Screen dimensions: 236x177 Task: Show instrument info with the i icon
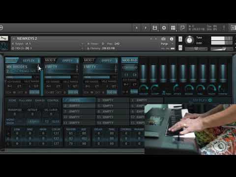coord(172,39)
